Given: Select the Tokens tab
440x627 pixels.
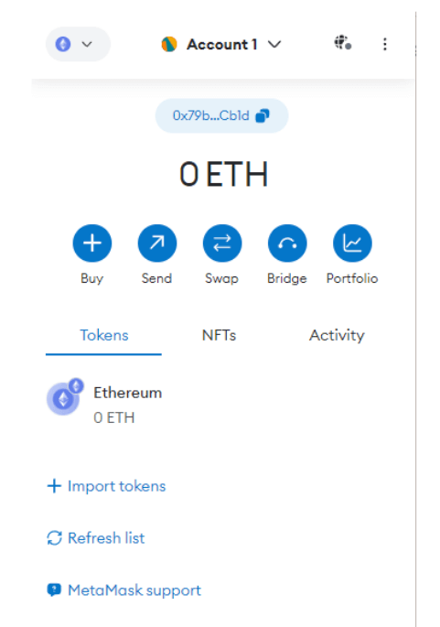Looking at the screenshot, I should (x=104, y=335).
